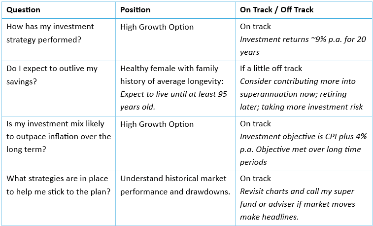
Task: Click the strategies to stick to plan question
Action: [x=59, y=185]
